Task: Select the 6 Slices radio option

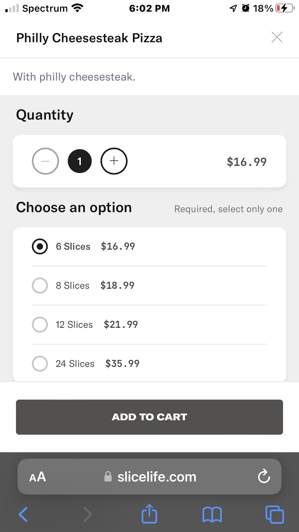Action: (x=40, y=246)
